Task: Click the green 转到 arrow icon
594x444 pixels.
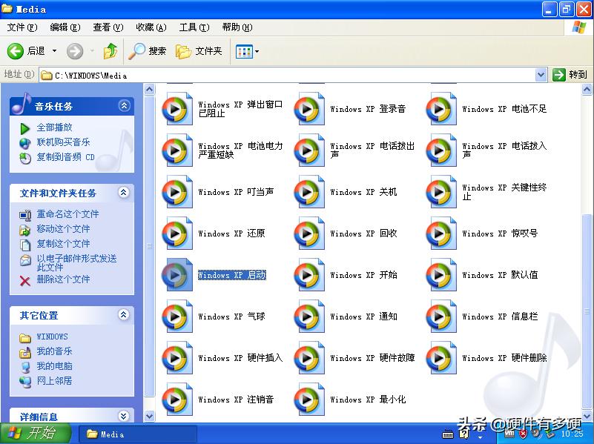Action: pos(559,75)
